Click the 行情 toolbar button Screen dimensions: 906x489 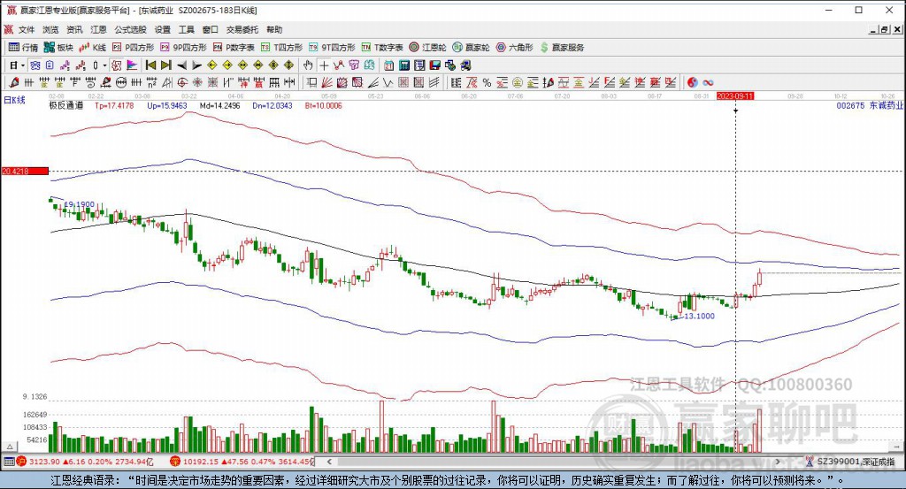pyautogui.click(x=23, y=48)
